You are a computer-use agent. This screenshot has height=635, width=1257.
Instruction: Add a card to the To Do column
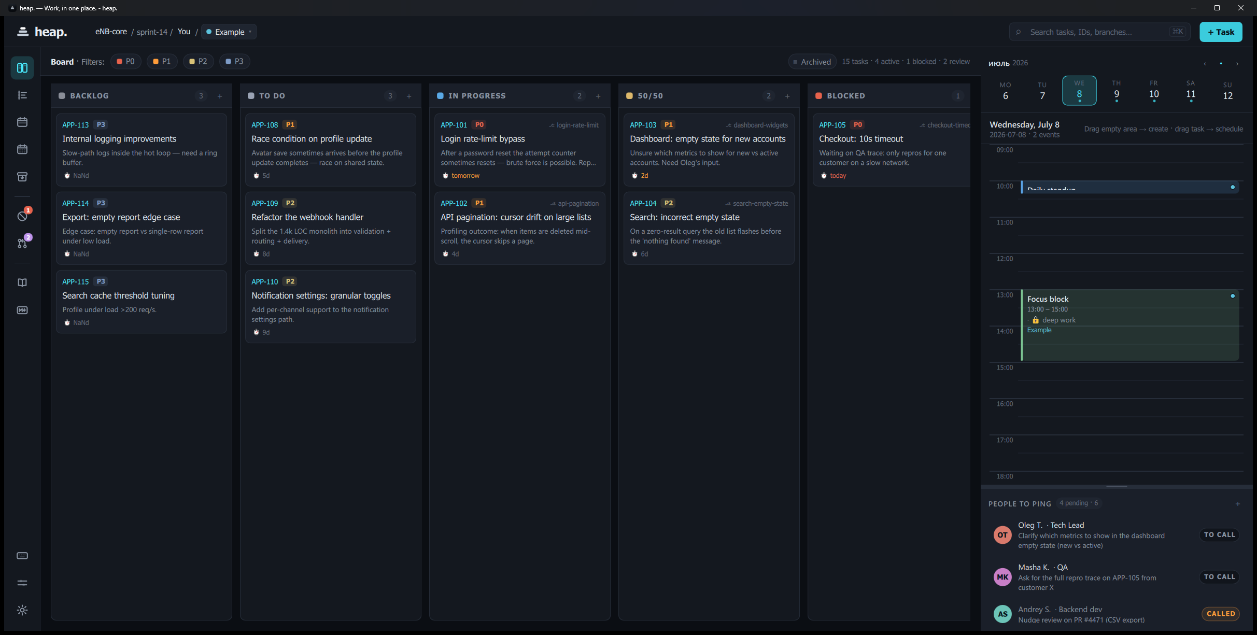pos(409,96)
